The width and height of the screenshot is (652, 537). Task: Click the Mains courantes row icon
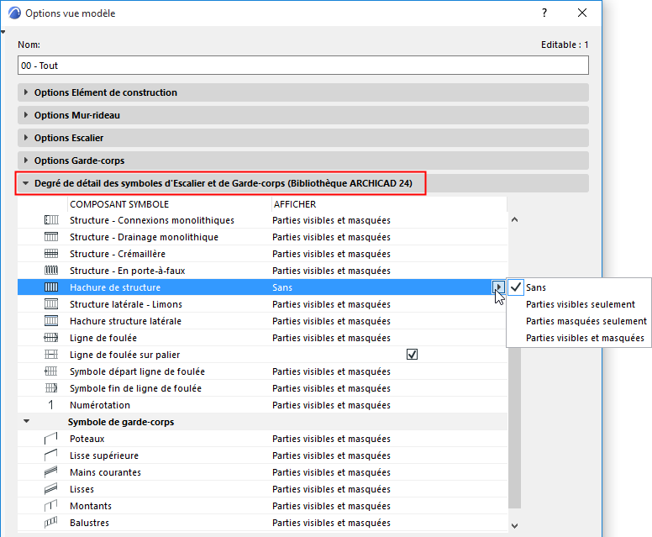pyautogui.click(x=51, y=472)
